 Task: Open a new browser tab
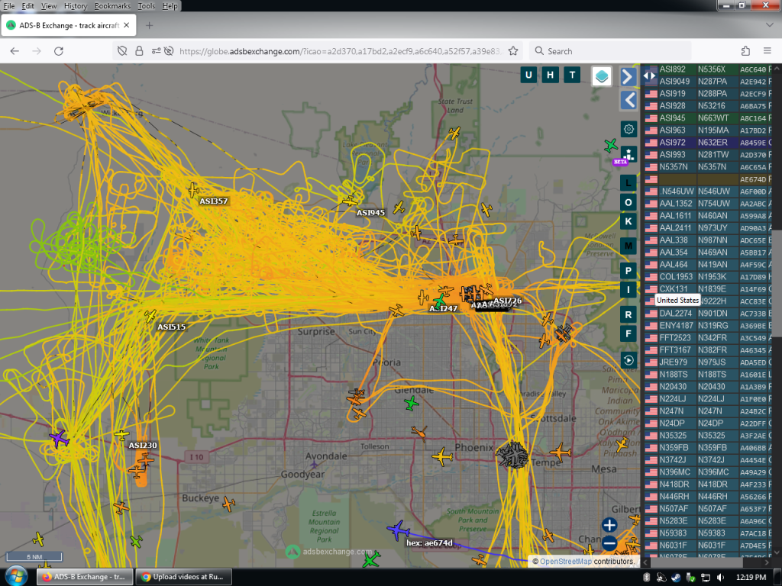click(x=149, y=25)
